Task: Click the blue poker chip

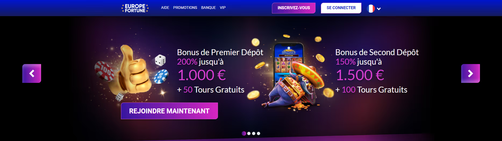Action: tap(161, 76)
